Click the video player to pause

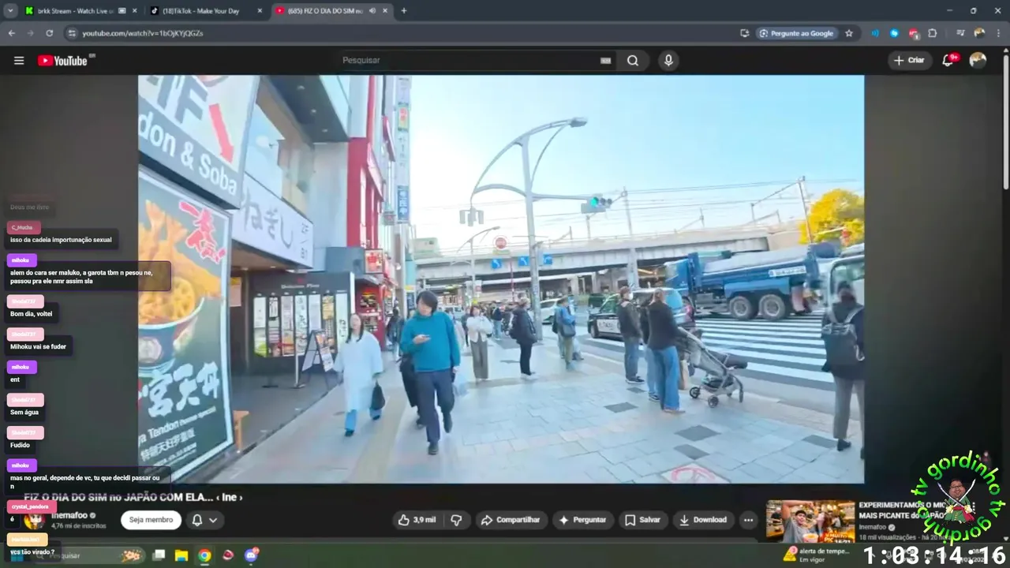pyautogui.click(x=501, y=278)
